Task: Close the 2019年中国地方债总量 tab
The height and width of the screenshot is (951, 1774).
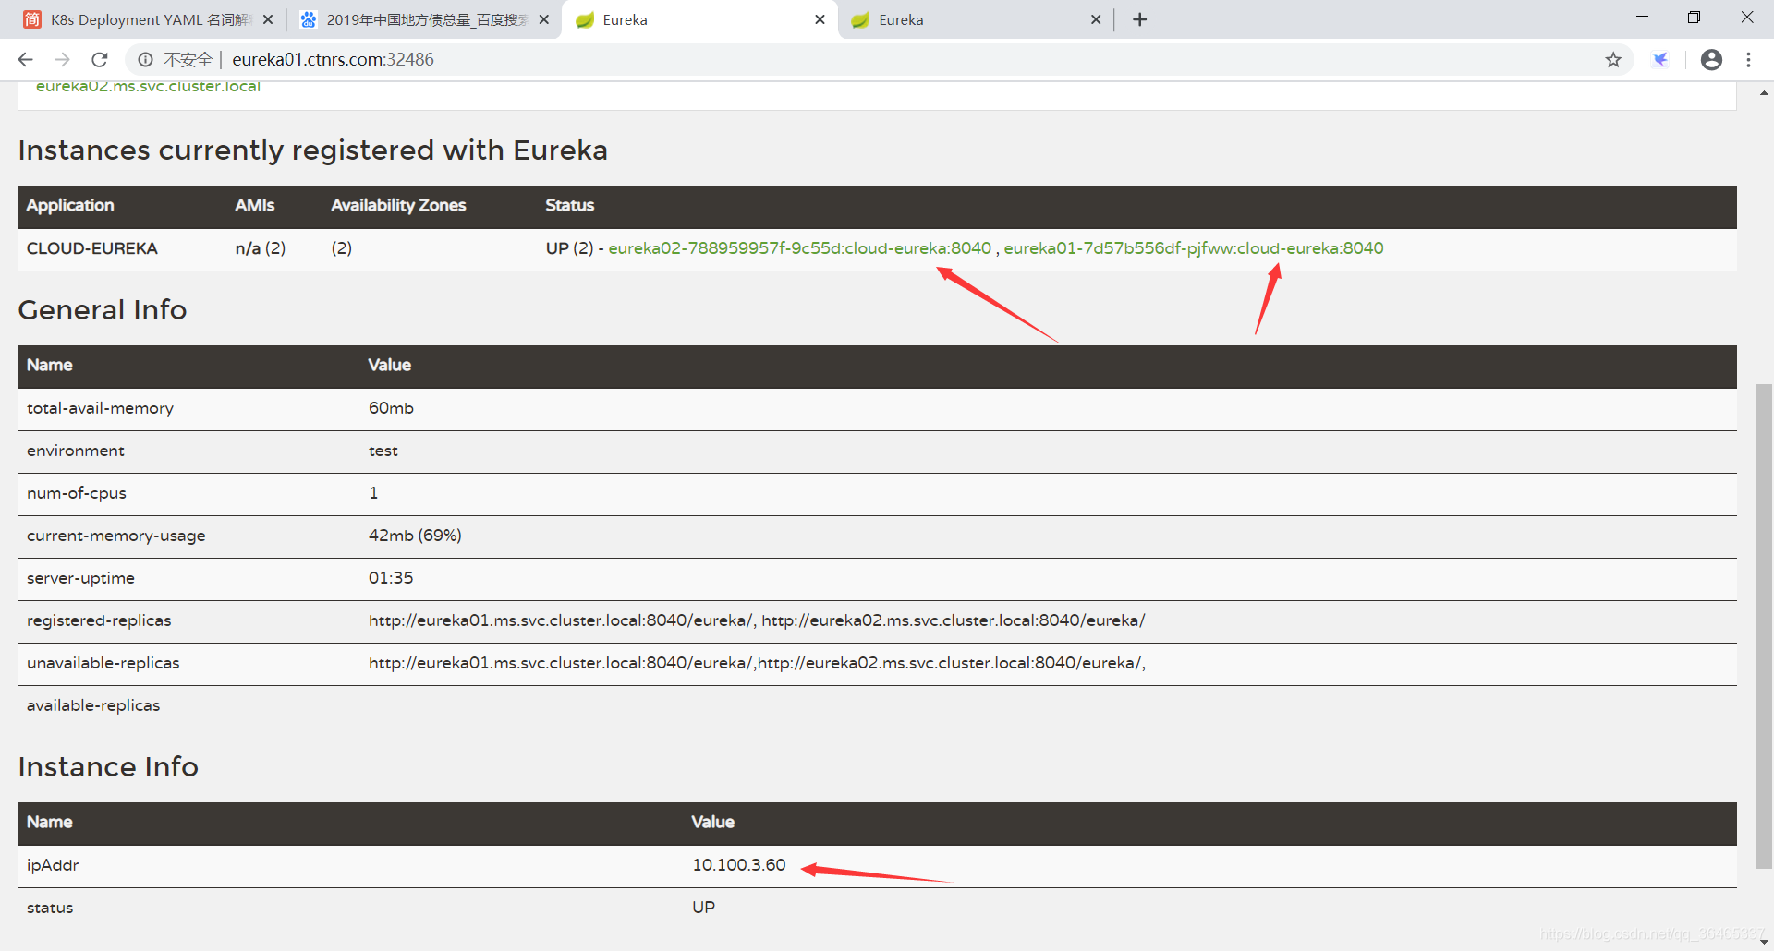Action: tap(544, 19)
